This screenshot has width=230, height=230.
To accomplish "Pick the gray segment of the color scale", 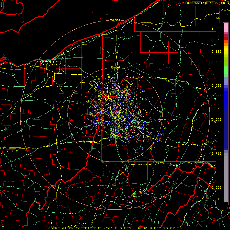I will pos(226,178).
